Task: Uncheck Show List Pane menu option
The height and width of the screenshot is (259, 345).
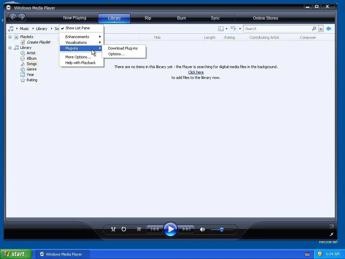Action: (82, 28)
